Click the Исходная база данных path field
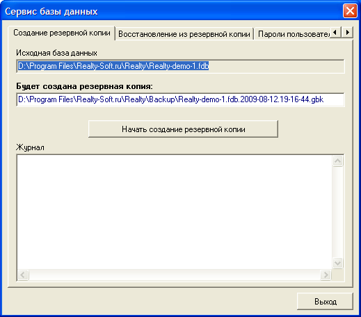 (x=180, y=66)
